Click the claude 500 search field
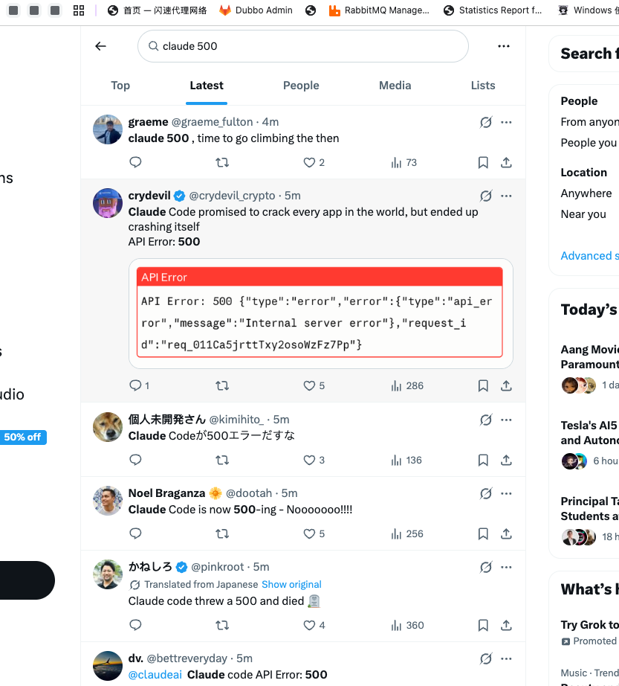 [302, 46]
